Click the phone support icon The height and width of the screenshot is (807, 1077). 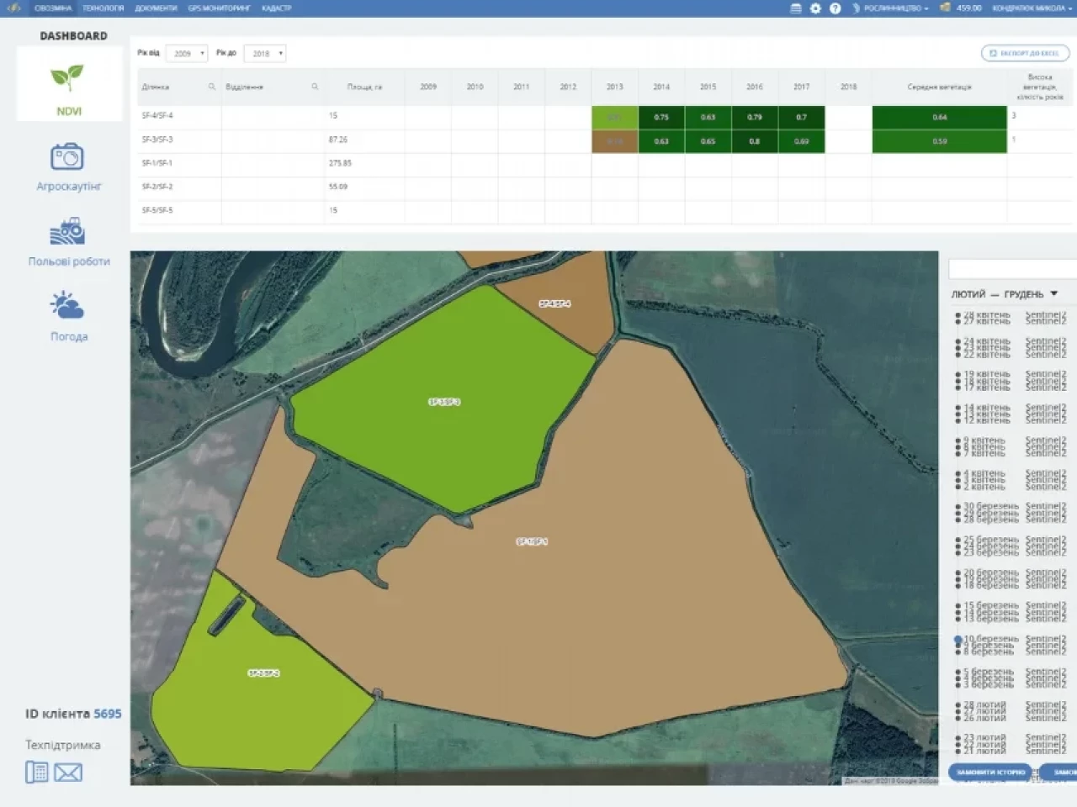pos(37,772)
